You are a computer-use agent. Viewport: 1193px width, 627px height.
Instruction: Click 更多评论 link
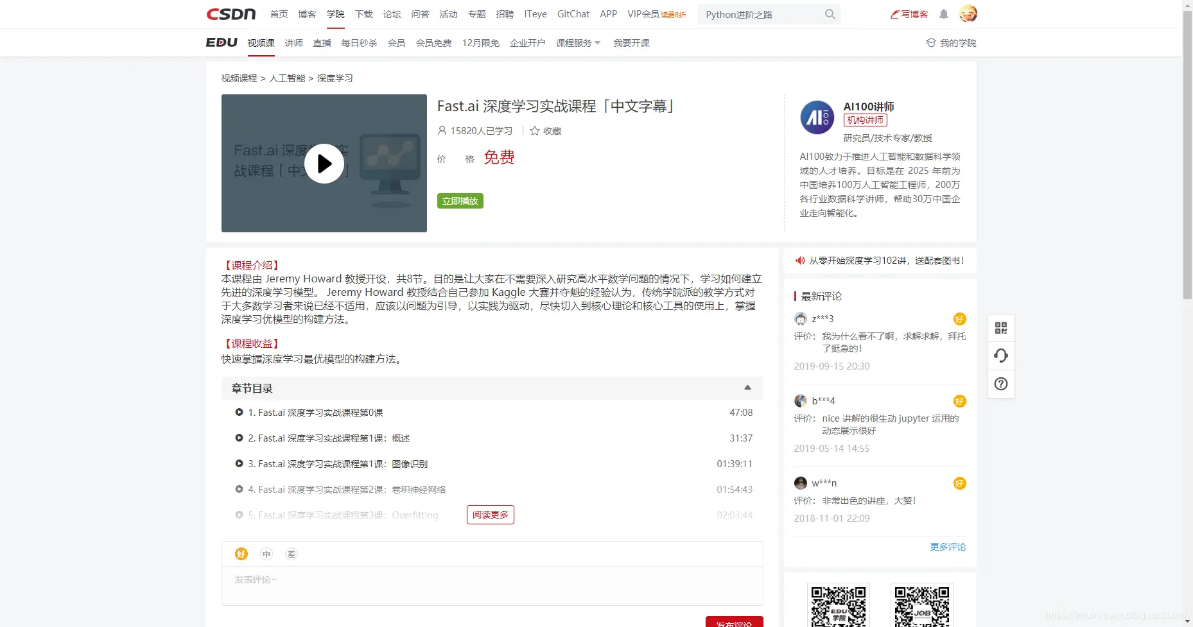948,547
